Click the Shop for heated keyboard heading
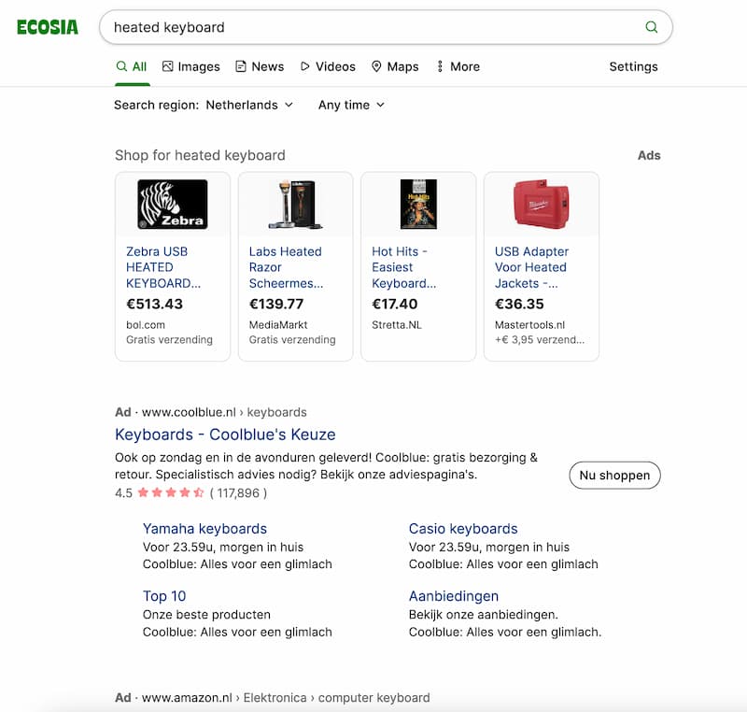The width and height of the screenshot is (747, 712). pyautogui.click(x=200, y=155)
